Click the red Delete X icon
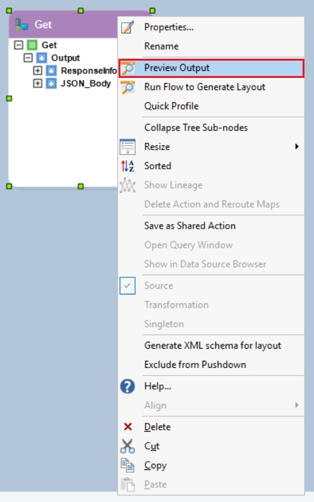This screenshot has width=314, height=502. (x=128, y=427)
